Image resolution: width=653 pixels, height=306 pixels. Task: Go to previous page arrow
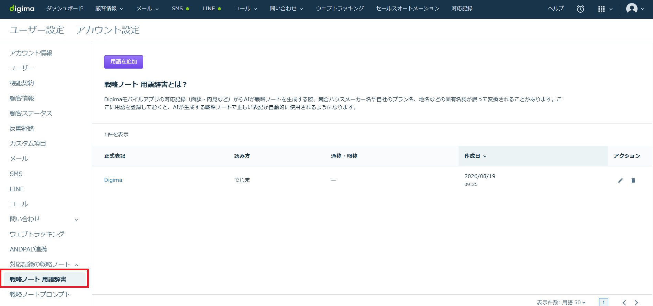(624, 303)
